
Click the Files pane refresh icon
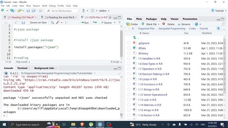(223, 24)
